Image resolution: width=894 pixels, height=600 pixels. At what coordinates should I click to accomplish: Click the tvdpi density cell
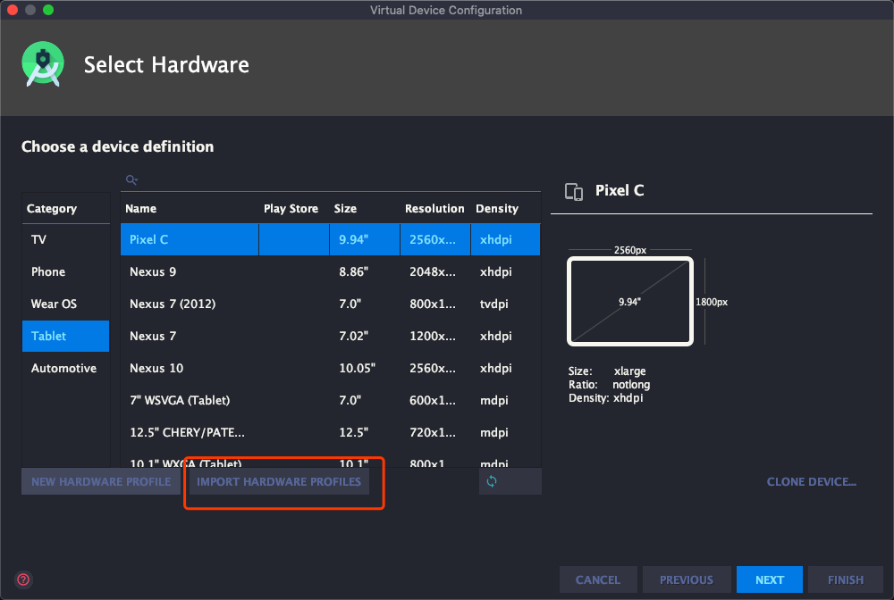506,304
